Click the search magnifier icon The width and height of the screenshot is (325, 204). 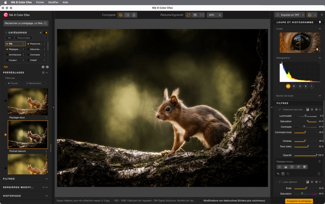(x=46, y=23)
